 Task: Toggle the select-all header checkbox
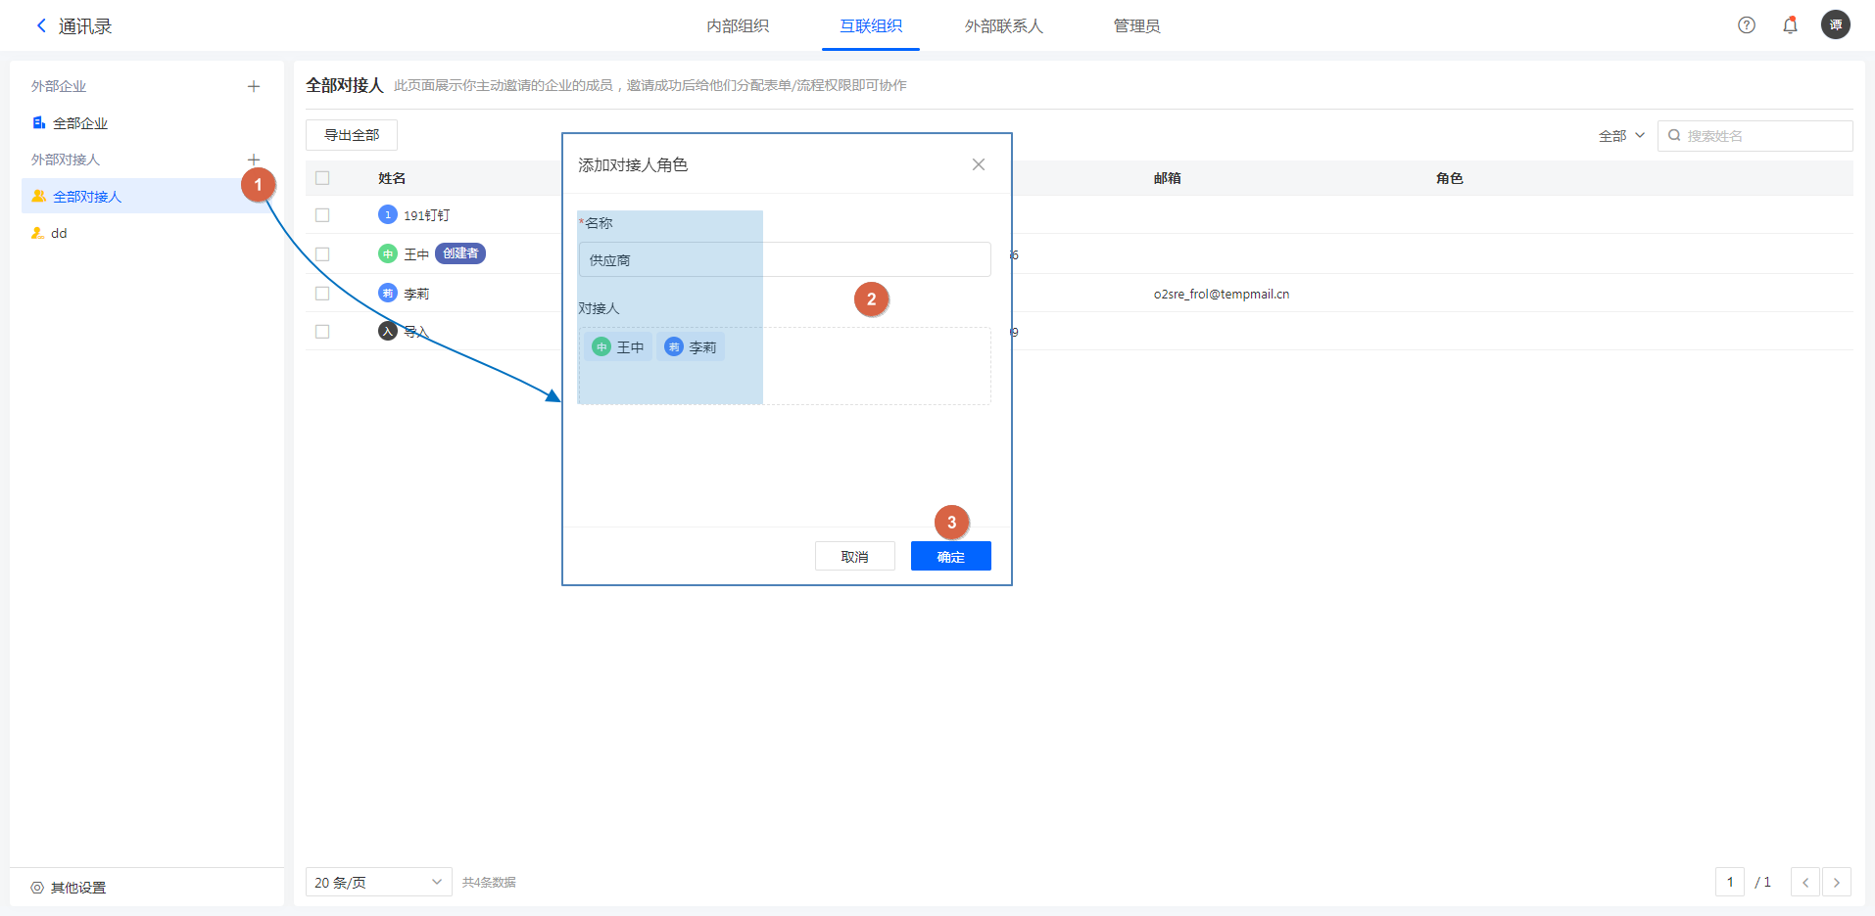point(322,178)
